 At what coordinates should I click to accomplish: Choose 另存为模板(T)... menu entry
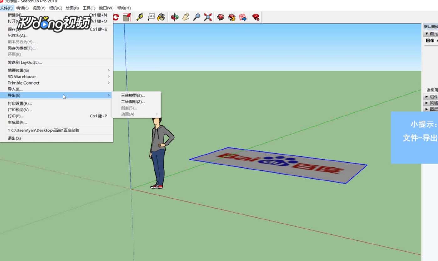57,48
